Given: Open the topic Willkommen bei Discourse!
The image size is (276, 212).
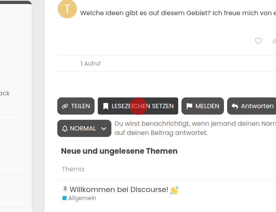Looking at the screenshot, I should [119, 190].
